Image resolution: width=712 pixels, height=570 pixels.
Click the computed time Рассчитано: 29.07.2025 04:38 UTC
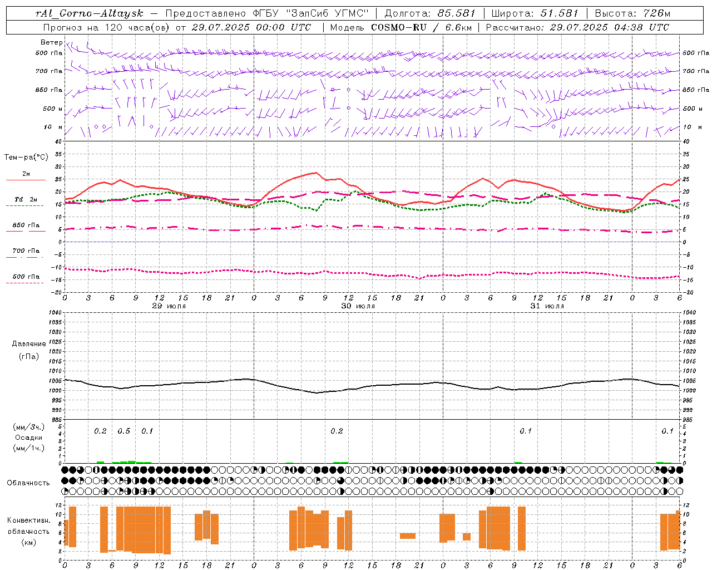click(577, 27)
